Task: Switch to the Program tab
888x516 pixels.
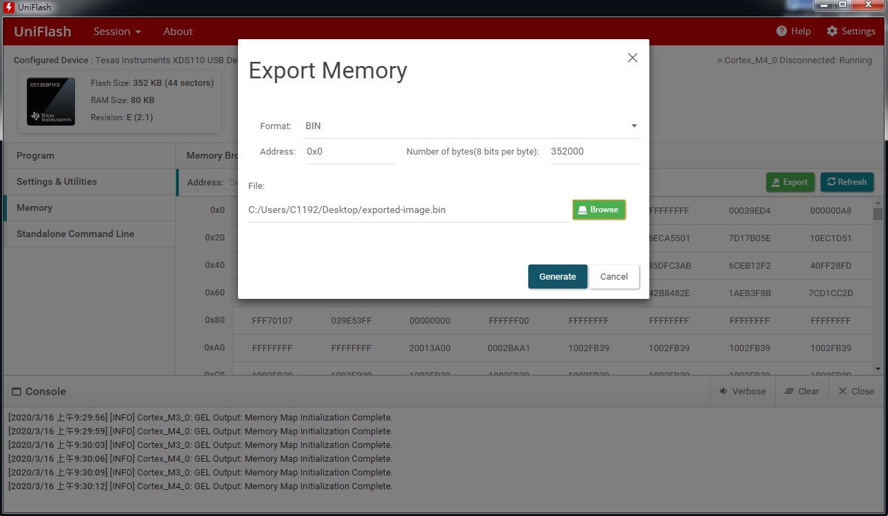Action: [89, 156]
